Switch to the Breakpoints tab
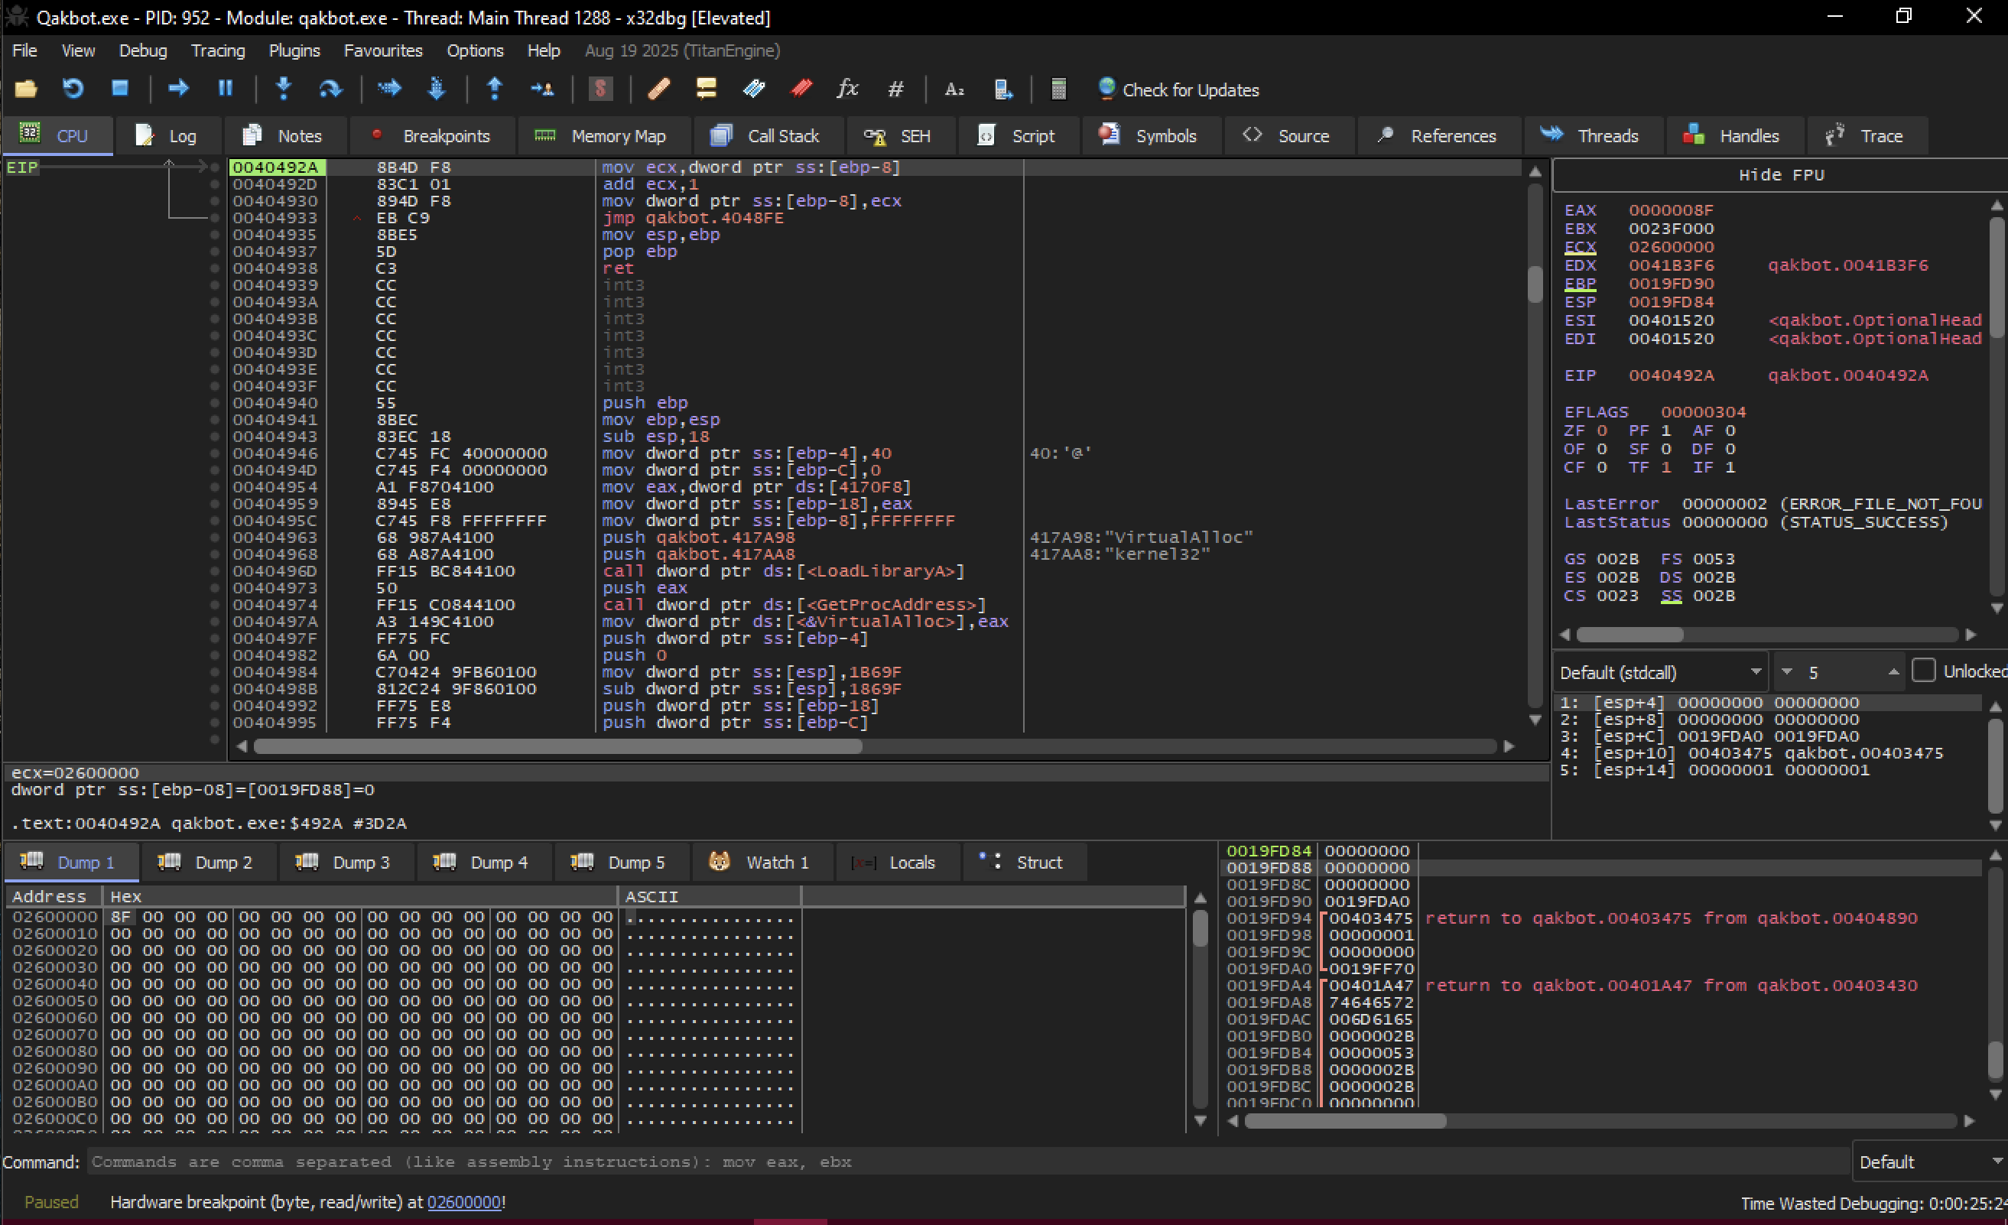The image size is (2008, 1225). click(432, 136)
